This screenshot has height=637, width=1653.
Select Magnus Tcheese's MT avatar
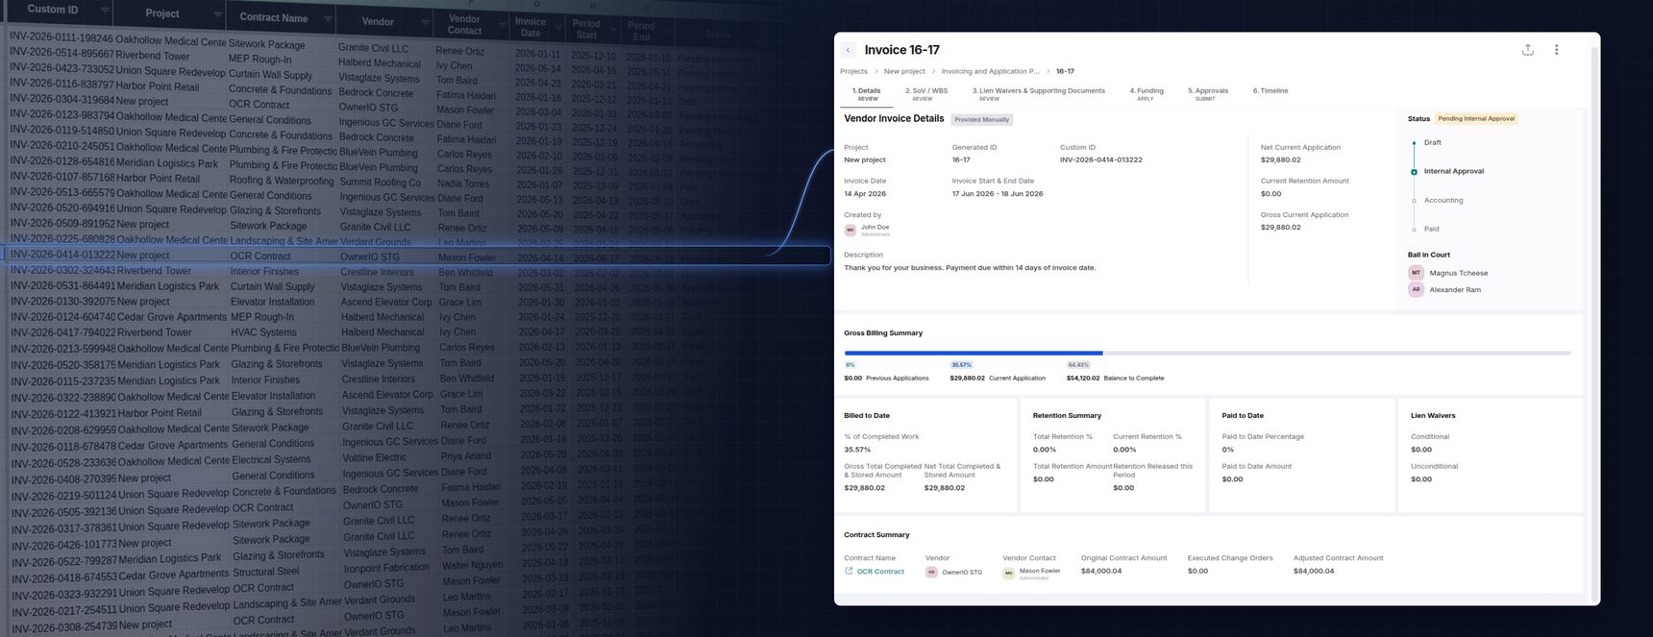click(1416, 273)
